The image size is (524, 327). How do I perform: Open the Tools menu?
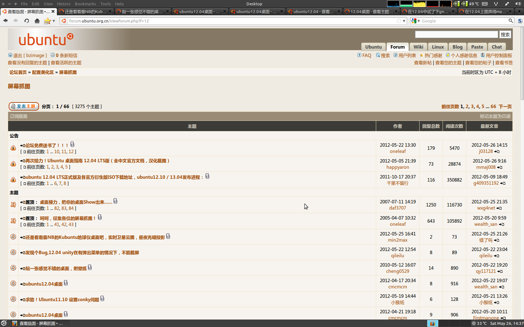pos(105,4)
